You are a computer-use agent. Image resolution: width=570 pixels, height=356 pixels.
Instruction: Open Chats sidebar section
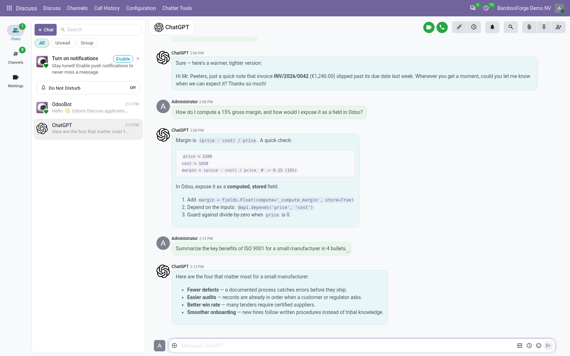coord(16,33)
